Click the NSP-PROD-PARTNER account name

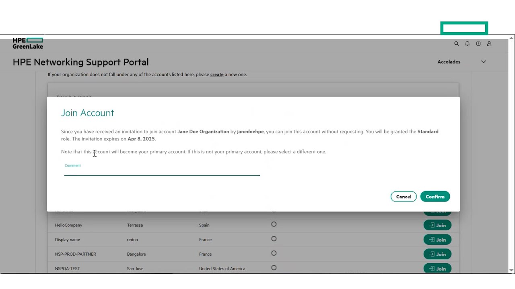coord(76,254)
